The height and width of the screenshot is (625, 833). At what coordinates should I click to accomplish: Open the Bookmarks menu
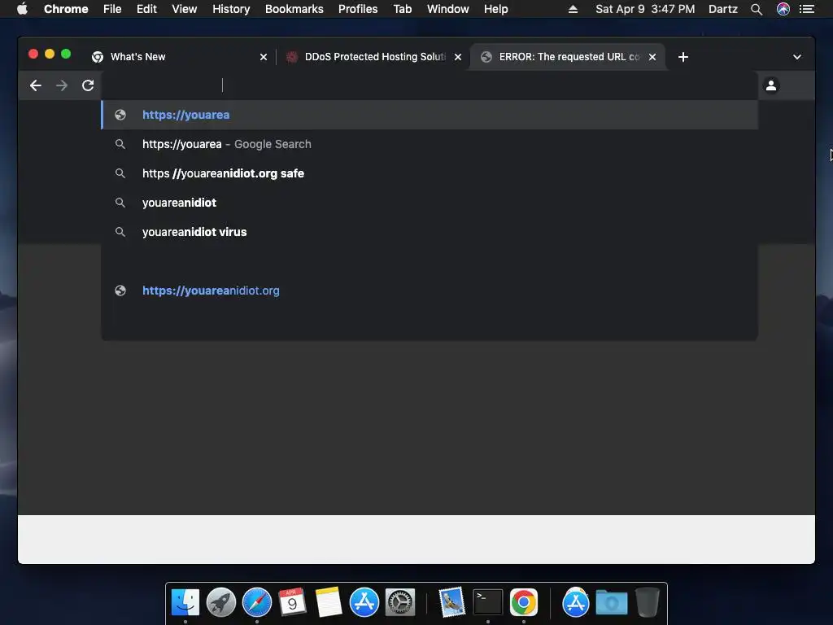[x=294, y=9]
